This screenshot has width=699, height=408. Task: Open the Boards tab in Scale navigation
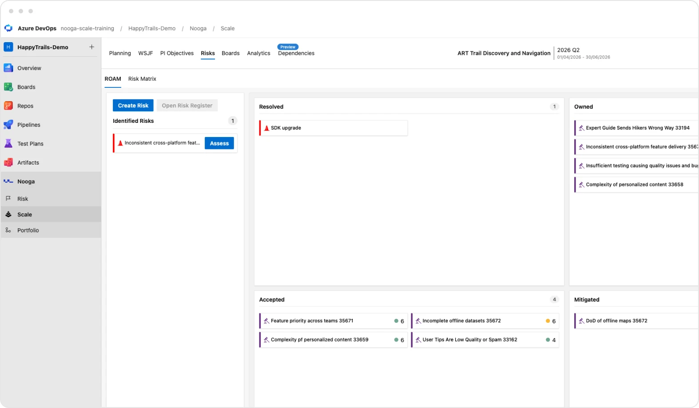point(230,53)
